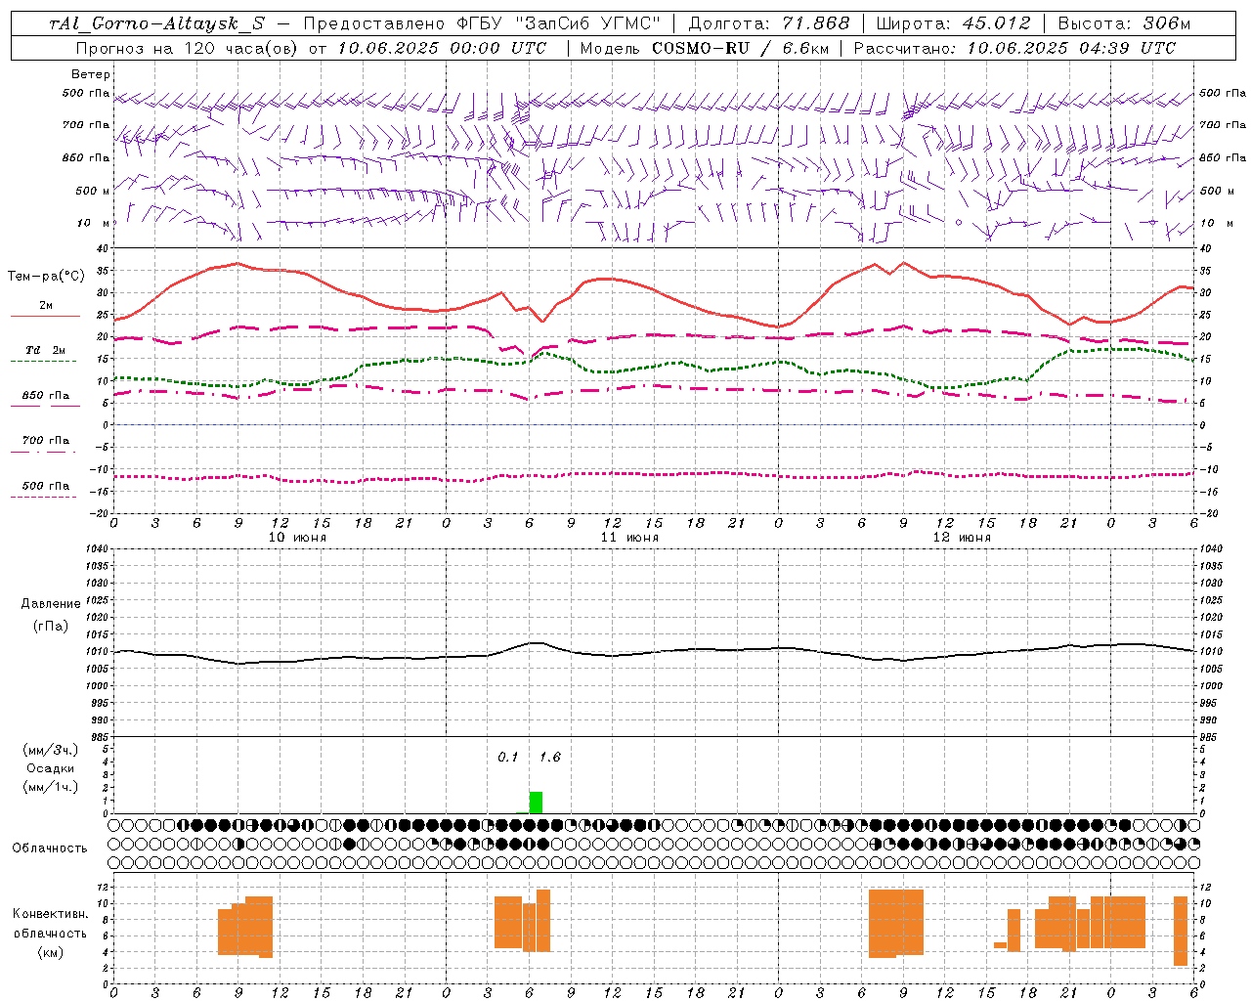Select the forecast start 10.06.2025 00:00 UTC
Screen dimensions: 1251x1001
click(x=442, y=48)
